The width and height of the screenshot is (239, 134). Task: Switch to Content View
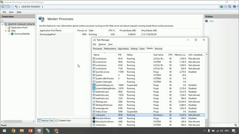pos(63,121)
